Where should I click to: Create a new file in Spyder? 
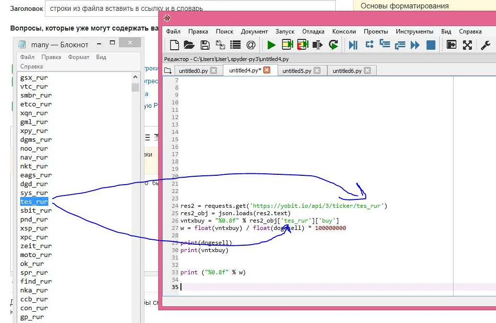click(174, 45)
